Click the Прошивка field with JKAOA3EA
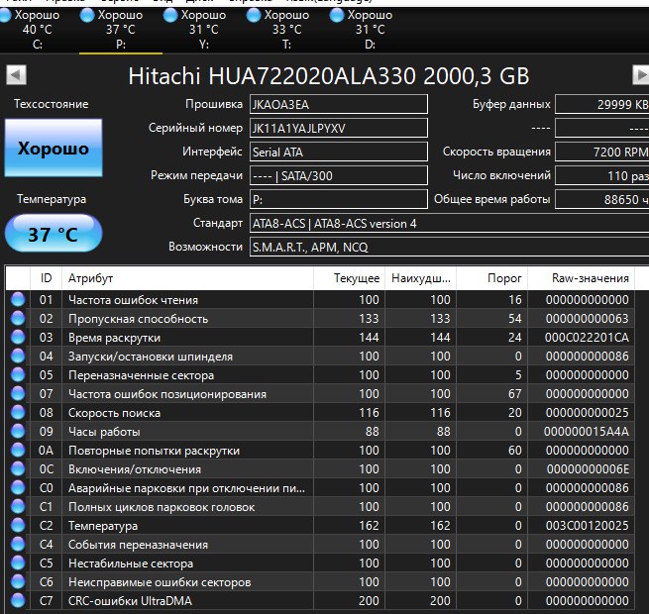 [339, 104]
